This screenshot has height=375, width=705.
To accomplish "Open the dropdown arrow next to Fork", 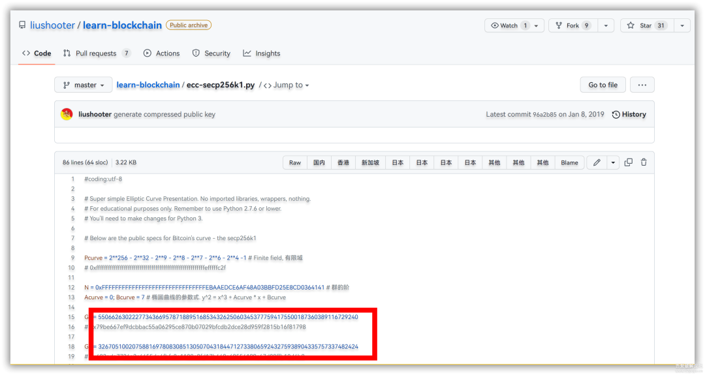I will [606, 25].
